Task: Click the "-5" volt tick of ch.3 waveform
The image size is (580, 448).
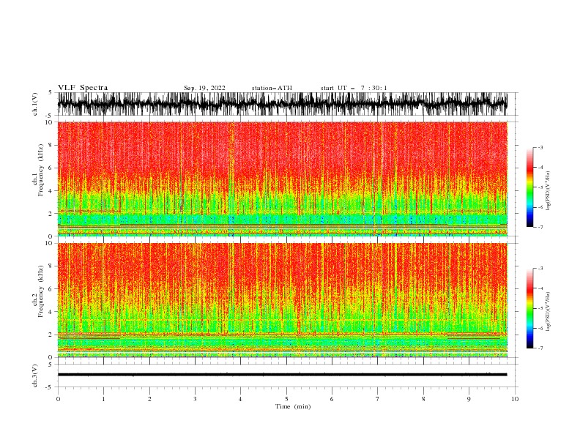Action: coord(50,387)
